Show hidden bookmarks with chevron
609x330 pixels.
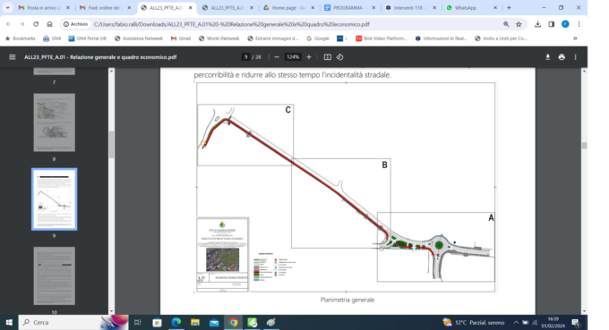pos(575,38)
